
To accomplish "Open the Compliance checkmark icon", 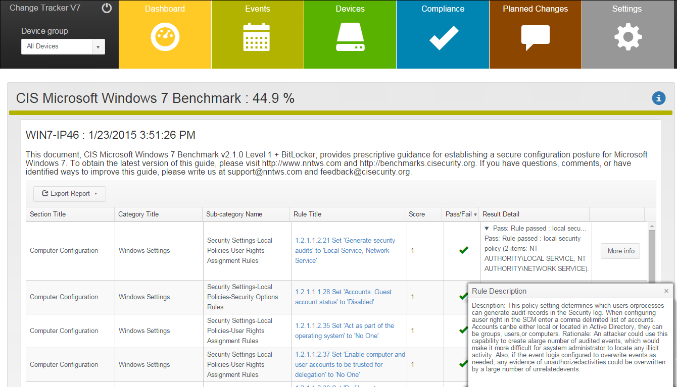I will [x=444, y=37].
